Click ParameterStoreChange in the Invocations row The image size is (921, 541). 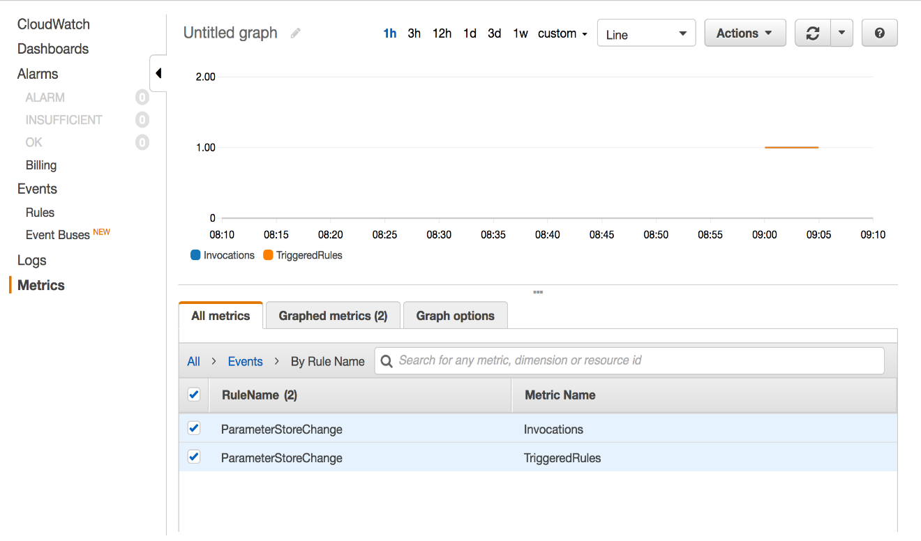click(282, 429)
